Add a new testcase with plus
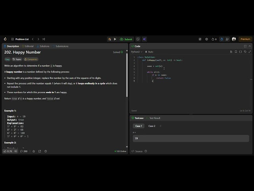Screen dimensions: 254x191 click(160, 126)
